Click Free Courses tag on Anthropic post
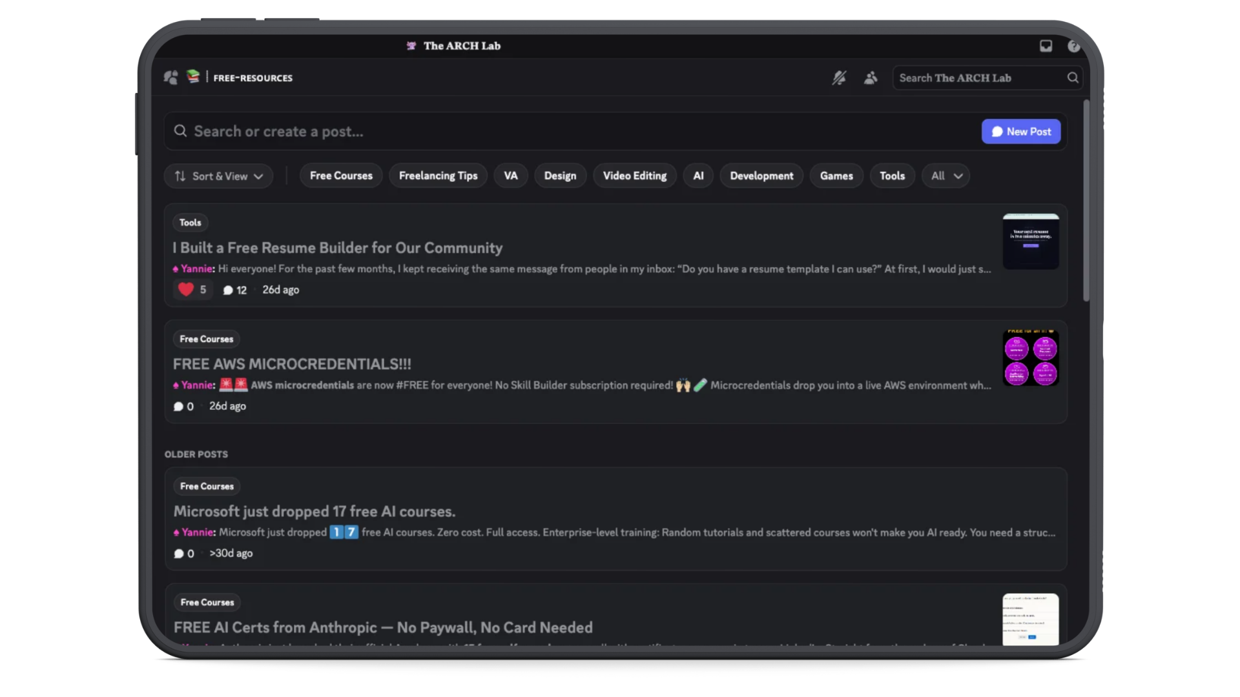The height and width of the screenshot is (697, 1240). click(207, 602)
